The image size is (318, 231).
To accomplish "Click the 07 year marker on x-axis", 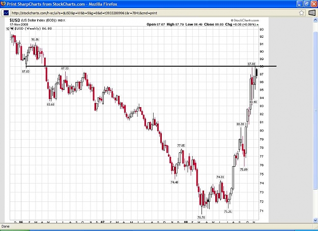I will (103, 222).
